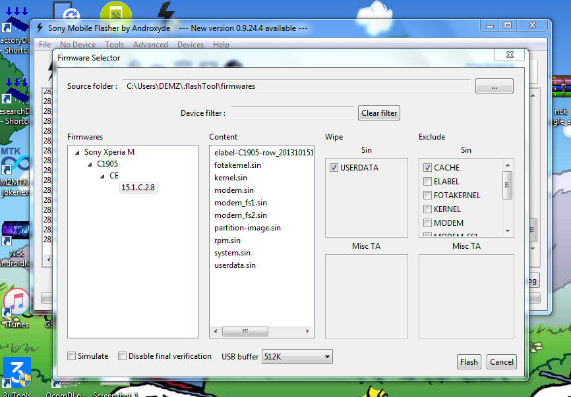Check the FOTAKERNEL exclude checkbox
Image resolution: width=571 pixels, height=397 pixels.
427,196
